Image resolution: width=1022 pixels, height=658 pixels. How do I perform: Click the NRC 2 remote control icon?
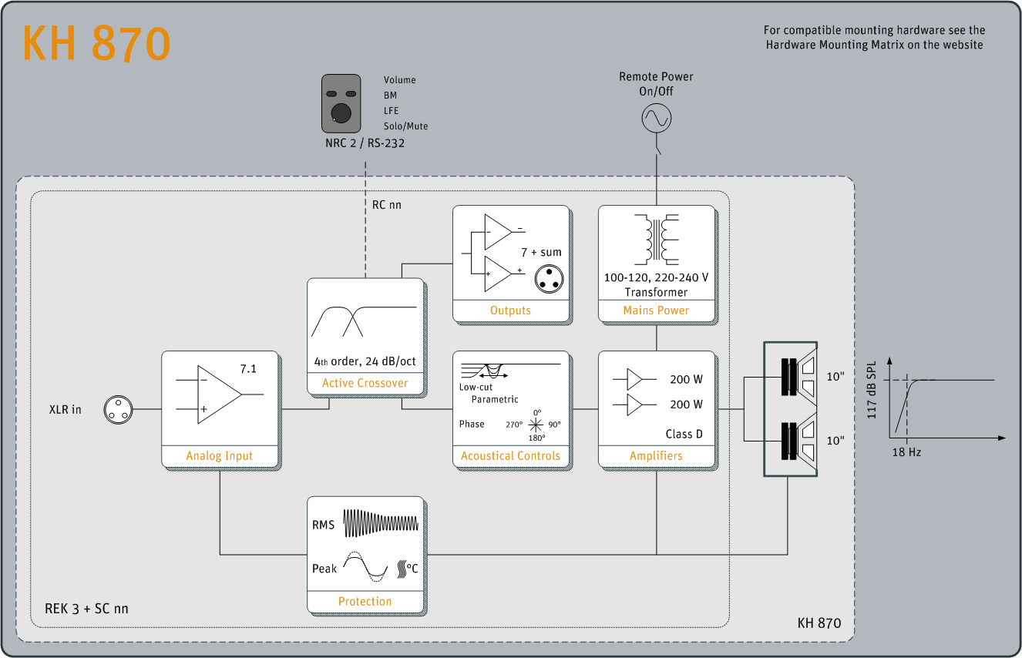click(x=341, y=103)
